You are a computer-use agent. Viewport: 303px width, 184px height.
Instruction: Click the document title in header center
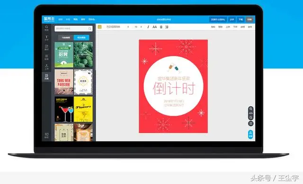click(x=164, y=19)
